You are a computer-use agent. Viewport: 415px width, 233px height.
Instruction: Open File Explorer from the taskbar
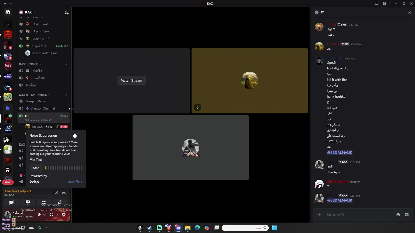[188, 228]
